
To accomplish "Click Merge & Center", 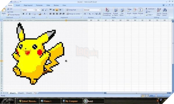I will click(x=73, y=14).
